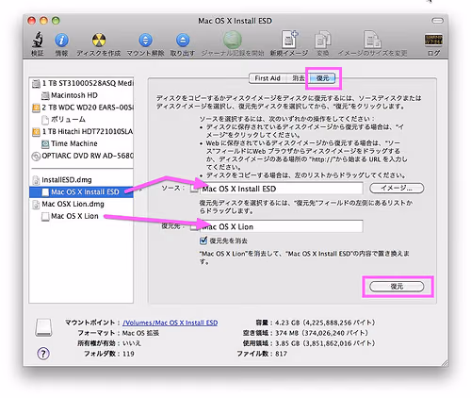
Task: Open the /Volumes/Mac OS X Install ESD link
Action: [170, 323]
